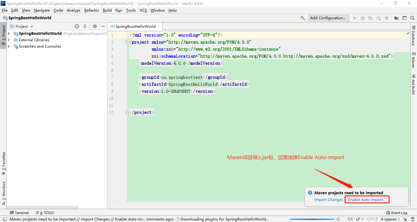Screen dimensions: 417x222
Task: Click the fold marker on line 2 gutter
Action: click(127, 42)
